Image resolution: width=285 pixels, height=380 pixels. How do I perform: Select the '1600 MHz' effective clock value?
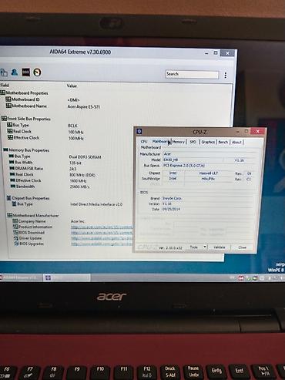78,181
